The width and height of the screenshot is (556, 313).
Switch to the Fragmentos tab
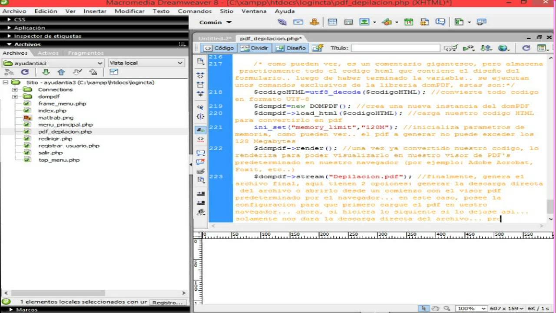tap(86, 53)
